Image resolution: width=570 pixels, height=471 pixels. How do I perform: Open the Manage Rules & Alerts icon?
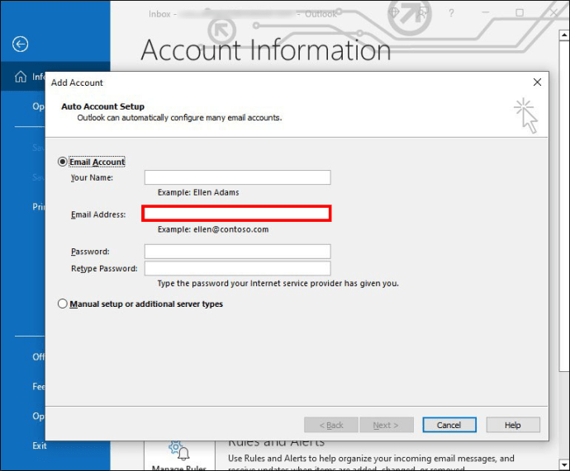[x=179, y=452]
